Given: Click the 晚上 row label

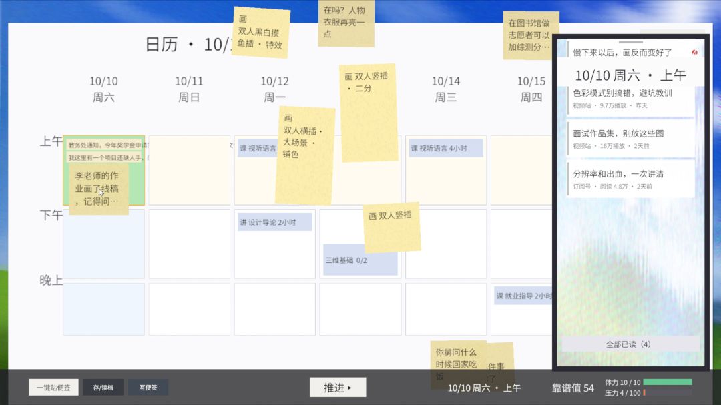Looking at the screenshot, I should (x=51, y=280).
